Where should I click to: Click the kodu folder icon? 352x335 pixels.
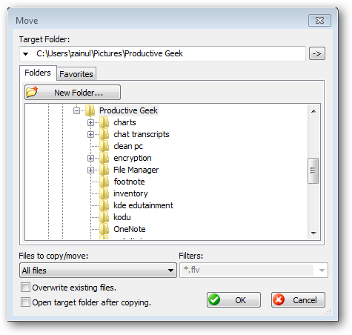[x=104, y=217]
